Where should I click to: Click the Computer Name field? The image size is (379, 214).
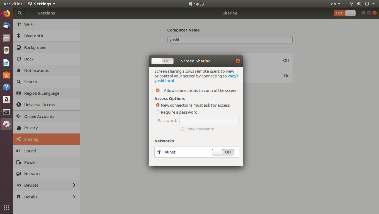pos(230,40)
